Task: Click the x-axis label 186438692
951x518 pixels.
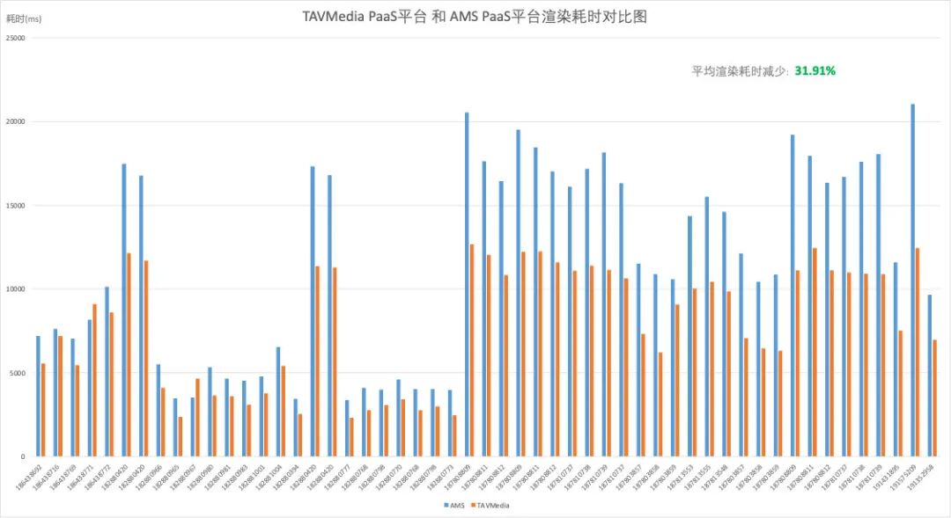Action: [x=29, y=477]
